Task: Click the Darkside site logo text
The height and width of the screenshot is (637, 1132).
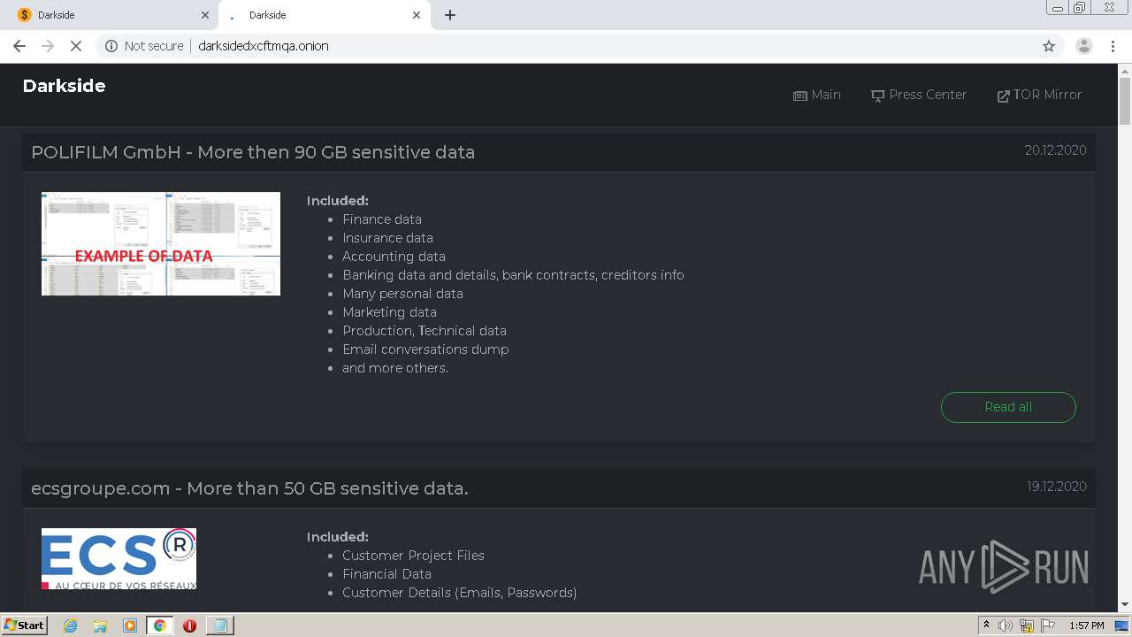Action: coord(64,86)
